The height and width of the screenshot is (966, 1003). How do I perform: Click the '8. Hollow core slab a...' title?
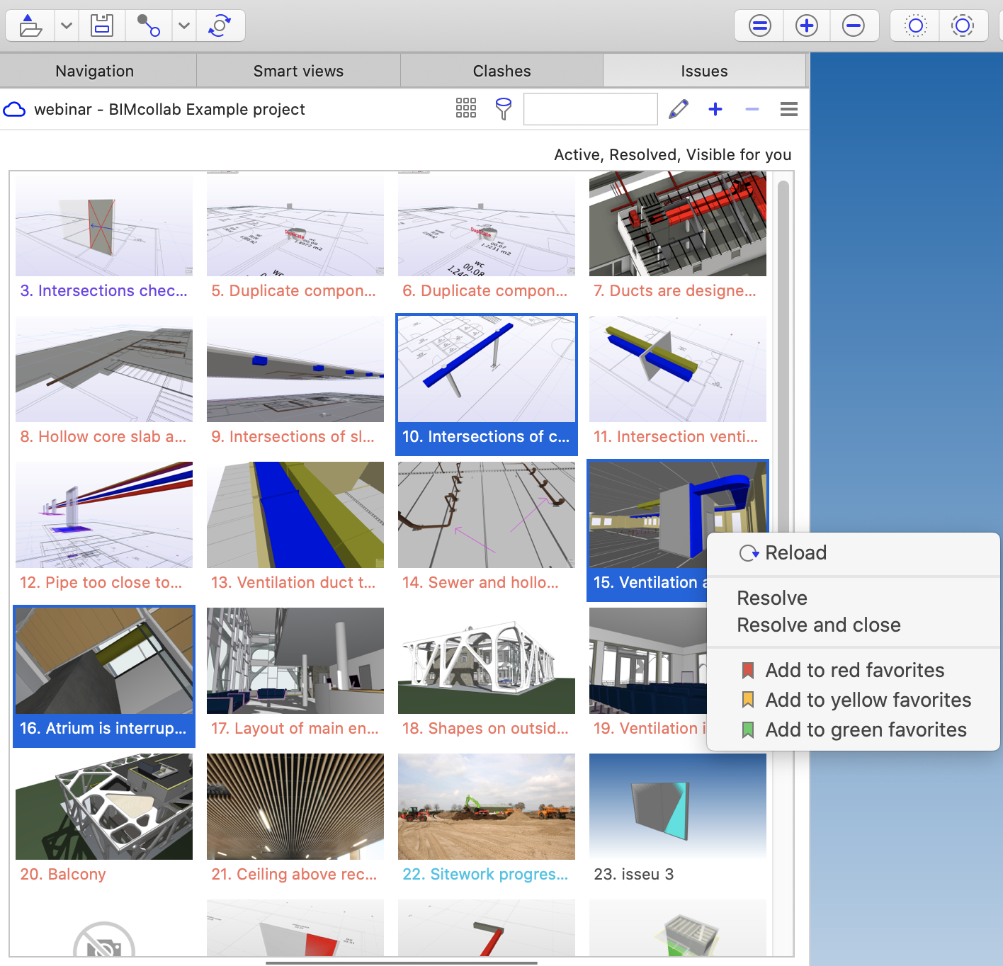[x=103, y=436]
